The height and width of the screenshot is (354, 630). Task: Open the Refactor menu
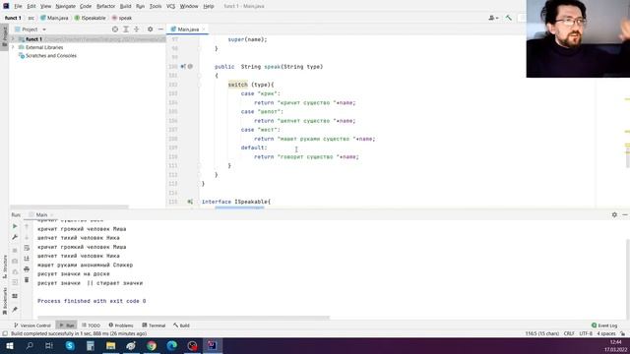coord(105,6)
